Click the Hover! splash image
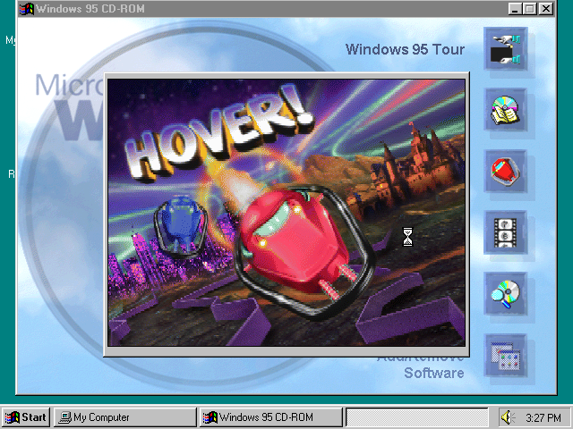 [x=286, y=213]
